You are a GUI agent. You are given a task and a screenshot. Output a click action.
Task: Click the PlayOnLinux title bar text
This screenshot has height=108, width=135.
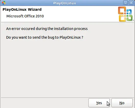point(65,3)
